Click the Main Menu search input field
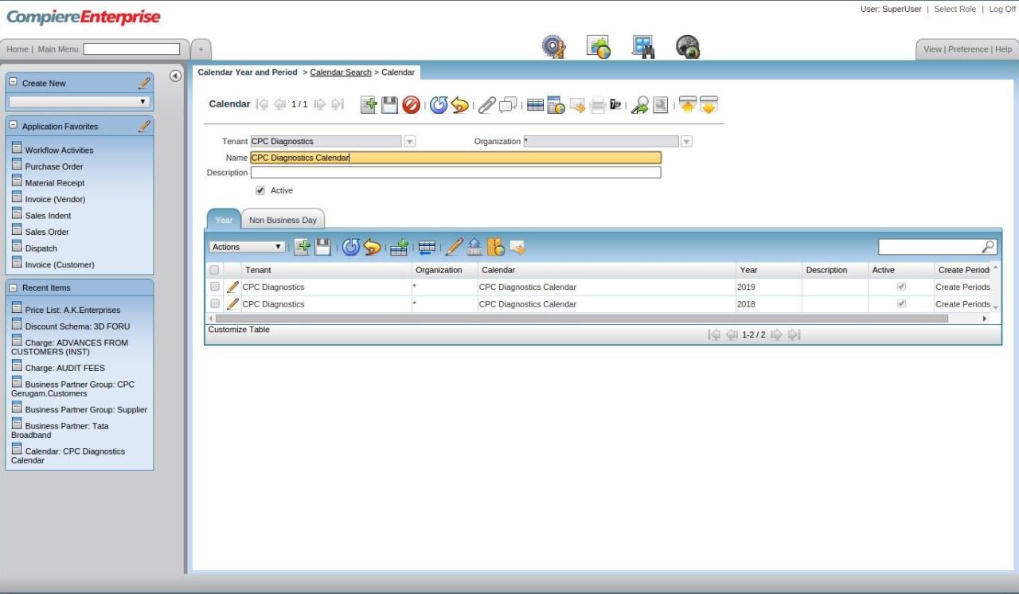The image size is (1019, 594). tap(131, 49)
